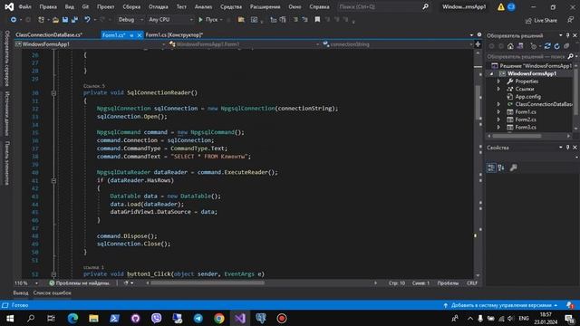Open Microsoft Edge from the taskbar
Viewport: 580px width, 326px height.
[x=72, y=318]
